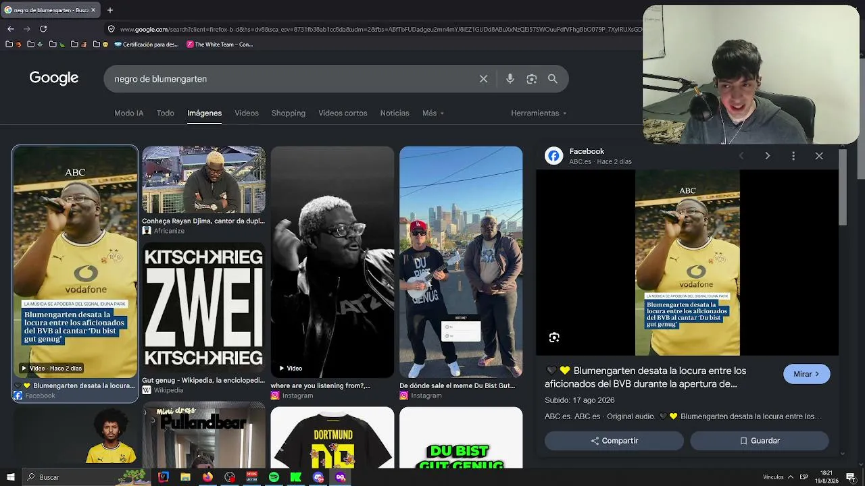The image size is (865, 486).
Task: Switch to the Todo results tab
Action: point(166,113)
